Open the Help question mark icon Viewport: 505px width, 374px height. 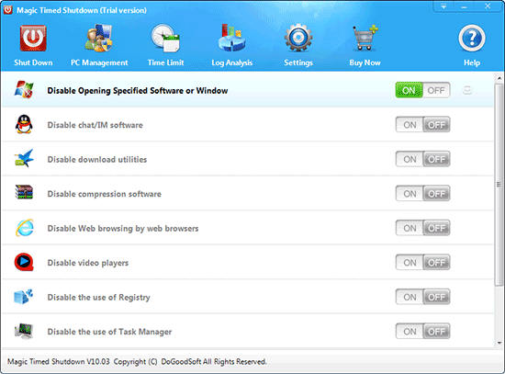472,38
